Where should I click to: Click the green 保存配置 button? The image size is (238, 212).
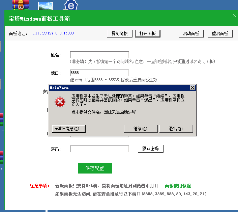[95, 168]
